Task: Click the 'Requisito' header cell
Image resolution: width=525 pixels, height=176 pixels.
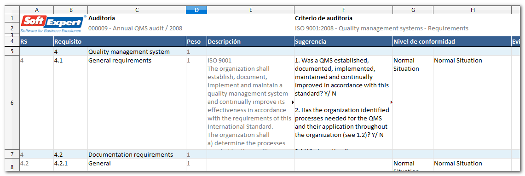Action: [120, 42]
